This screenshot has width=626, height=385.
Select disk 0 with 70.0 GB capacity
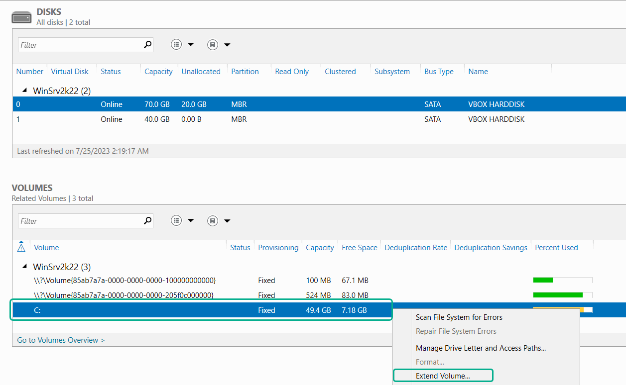319,104
